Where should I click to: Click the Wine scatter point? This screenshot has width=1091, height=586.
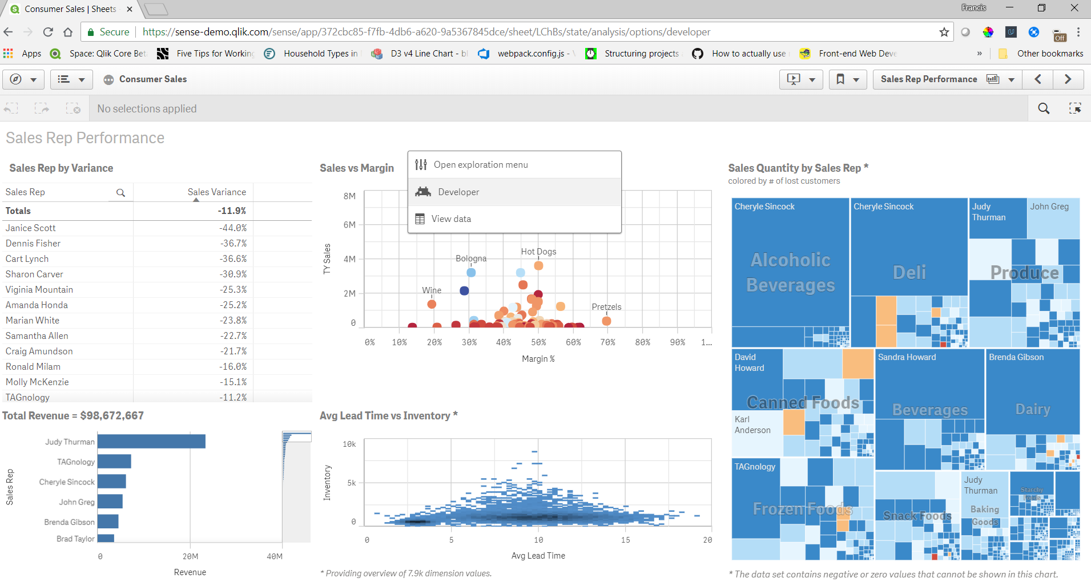coord(432,304)
